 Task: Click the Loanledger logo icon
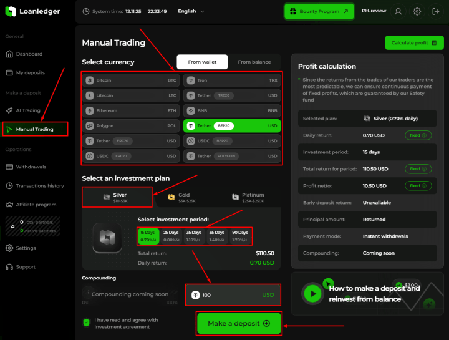[10, 11]
